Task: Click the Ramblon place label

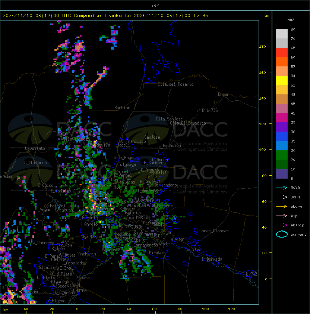Action: click(122, 108)
